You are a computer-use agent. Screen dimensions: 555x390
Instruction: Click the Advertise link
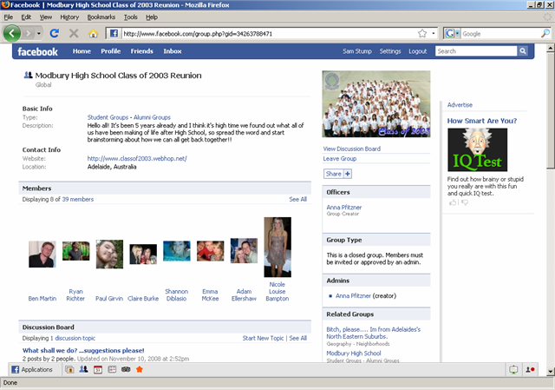click(x=460, y=105)
